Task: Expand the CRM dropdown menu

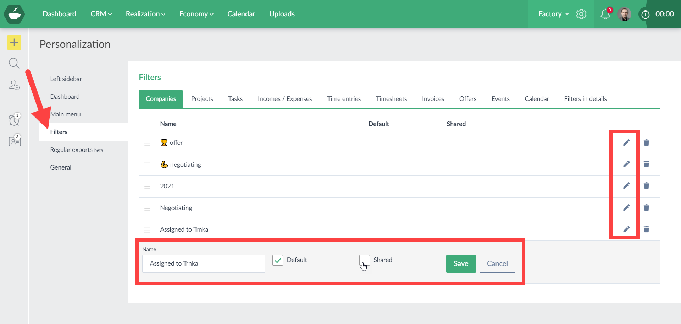Action: 101,14
